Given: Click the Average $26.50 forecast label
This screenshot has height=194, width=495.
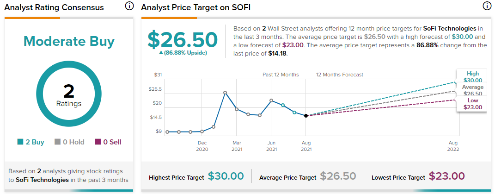Looking at the screenshot, I should click(473, 90).
